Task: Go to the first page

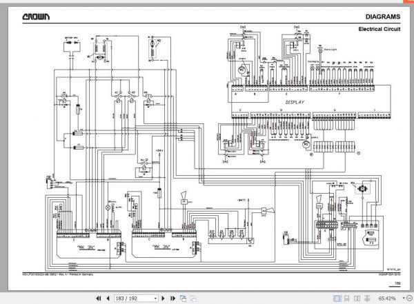Action: click(x=99, y=298)
